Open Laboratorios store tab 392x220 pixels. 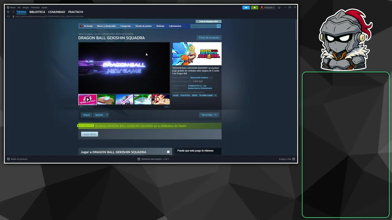click(175, 26)
